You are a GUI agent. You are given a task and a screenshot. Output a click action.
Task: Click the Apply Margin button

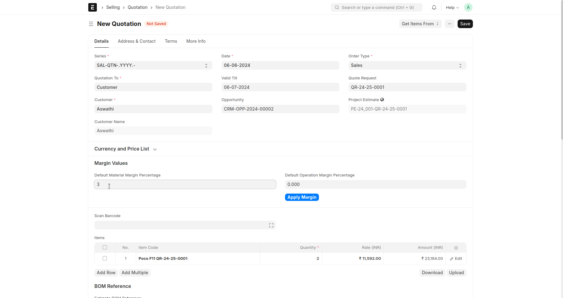point(302,197)
